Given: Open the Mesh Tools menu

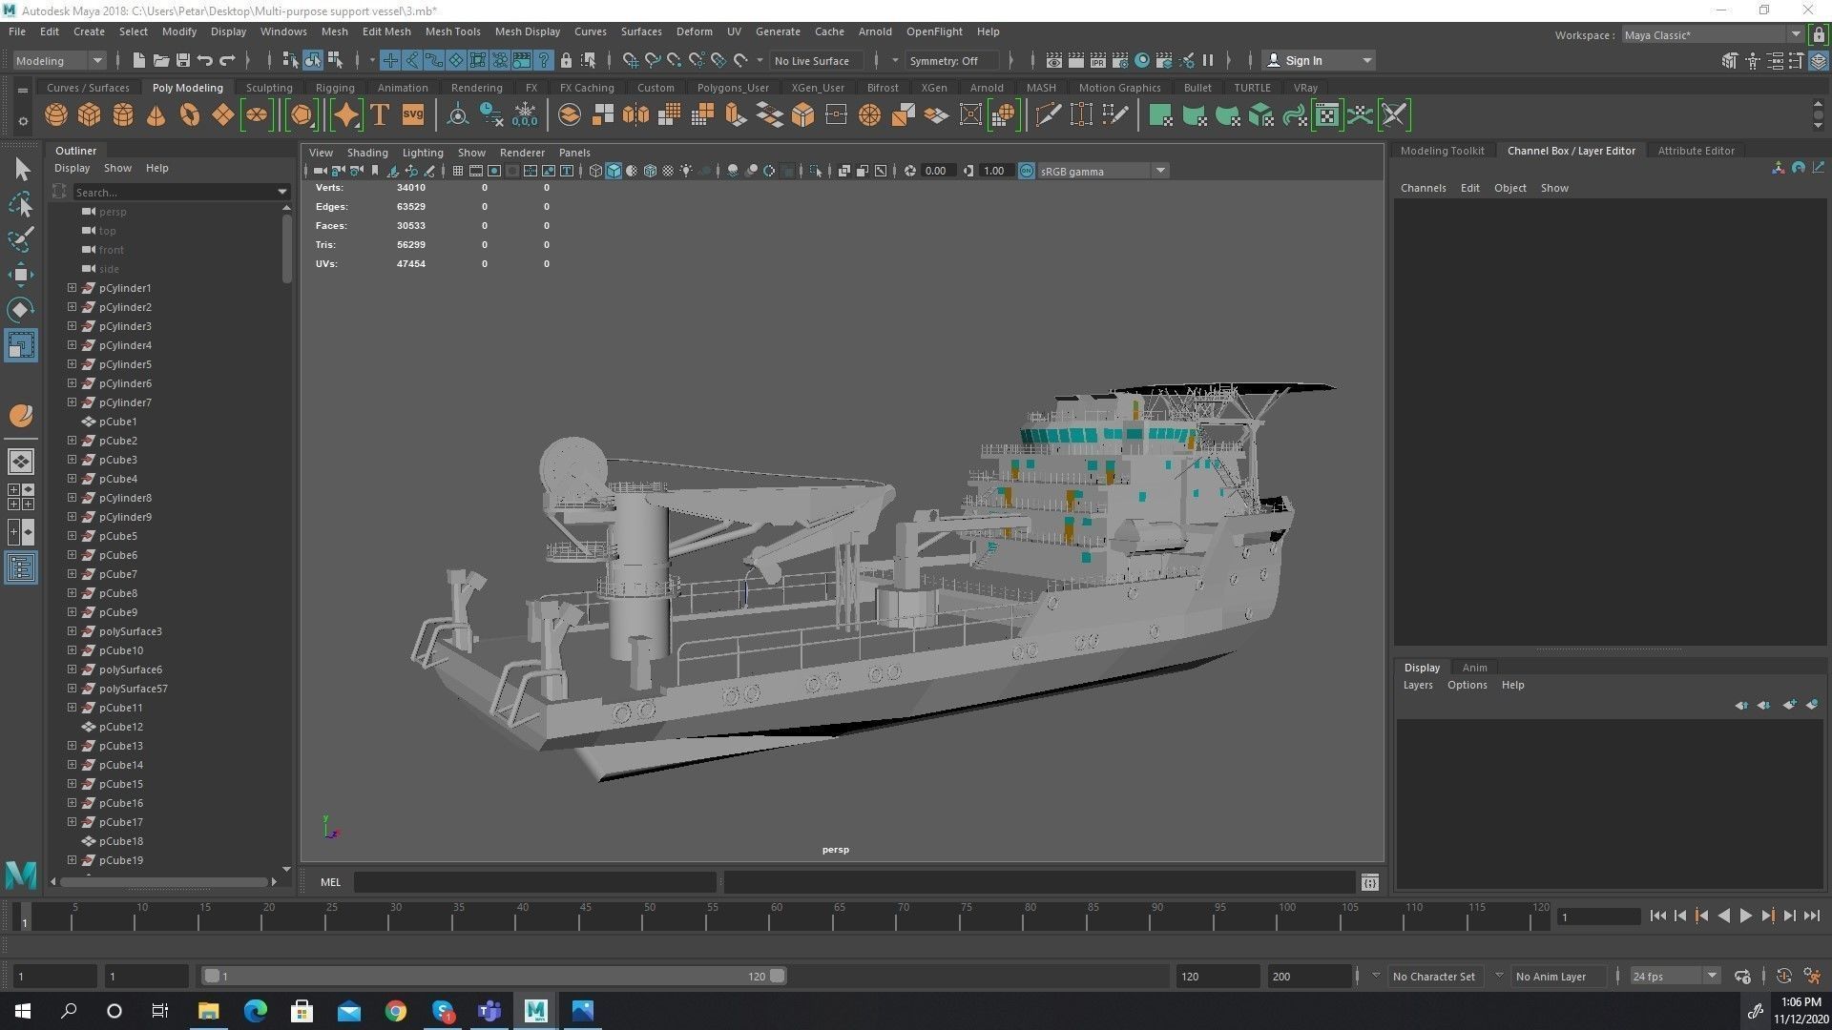Looking at the screenshot, I should tap(452, 31).
